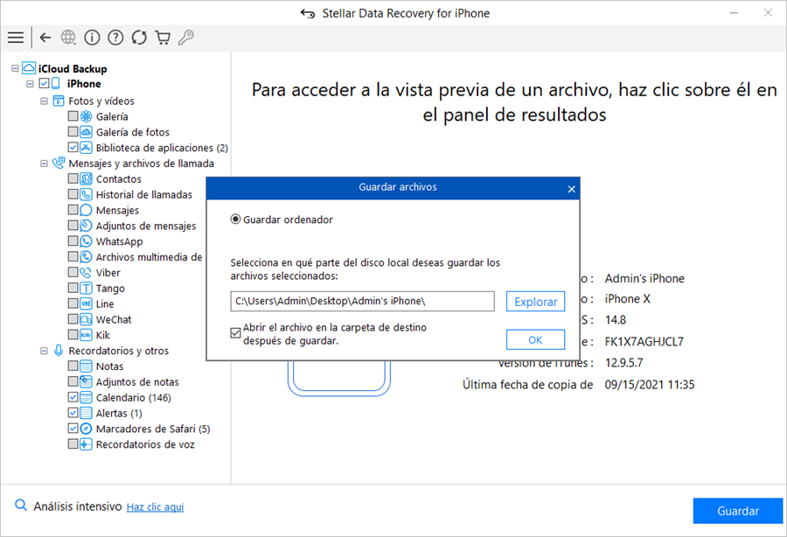Click the back arrow toolbar icon
Image resolution: width=787 pixels, height=537 pixels.
click(x=45, y=38)
